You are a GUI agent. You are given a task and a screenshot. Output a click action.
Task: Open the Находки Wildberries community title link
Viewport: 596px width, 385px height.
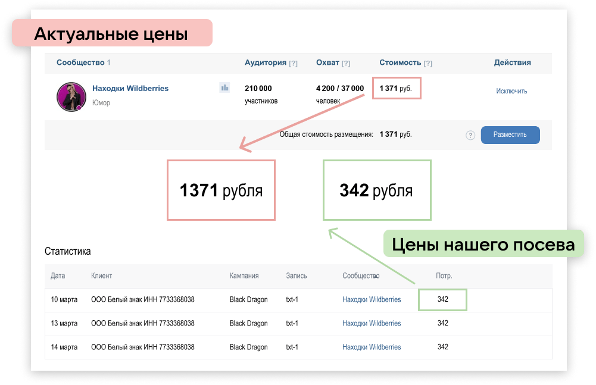pyautogui.click(x=130, y=88)
